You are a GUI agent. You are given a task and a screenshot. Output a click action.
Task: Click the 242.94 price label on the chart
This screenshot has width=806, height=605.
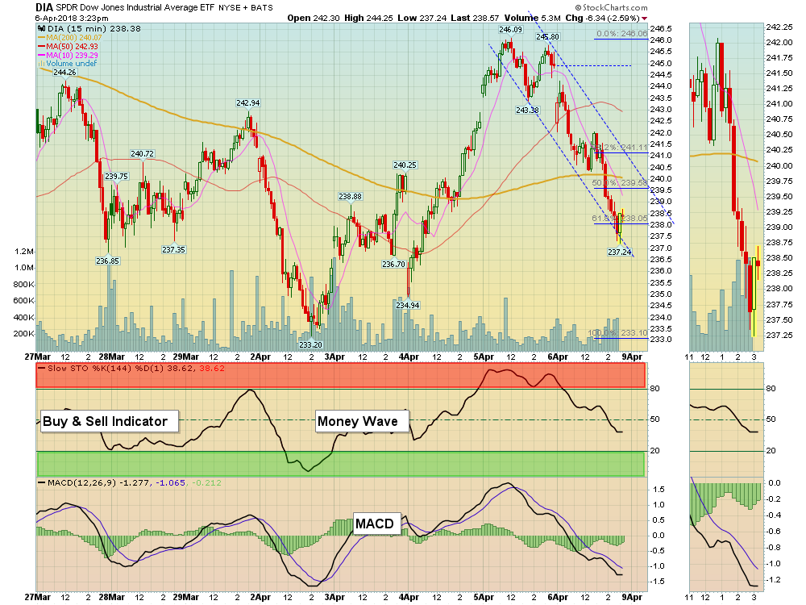pos(248,103)
